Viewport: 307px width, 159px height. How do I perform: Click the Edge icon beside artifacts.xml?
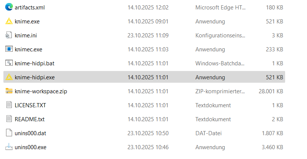coord(9,7)
